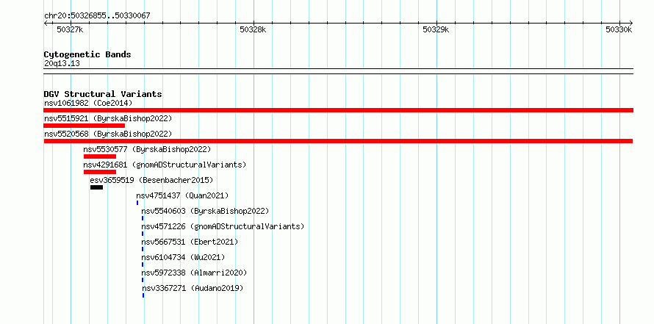
Task: Open the esv3659519 (Besenbacher2015) label
Action: pyautogui.click(x=151, y=180)
